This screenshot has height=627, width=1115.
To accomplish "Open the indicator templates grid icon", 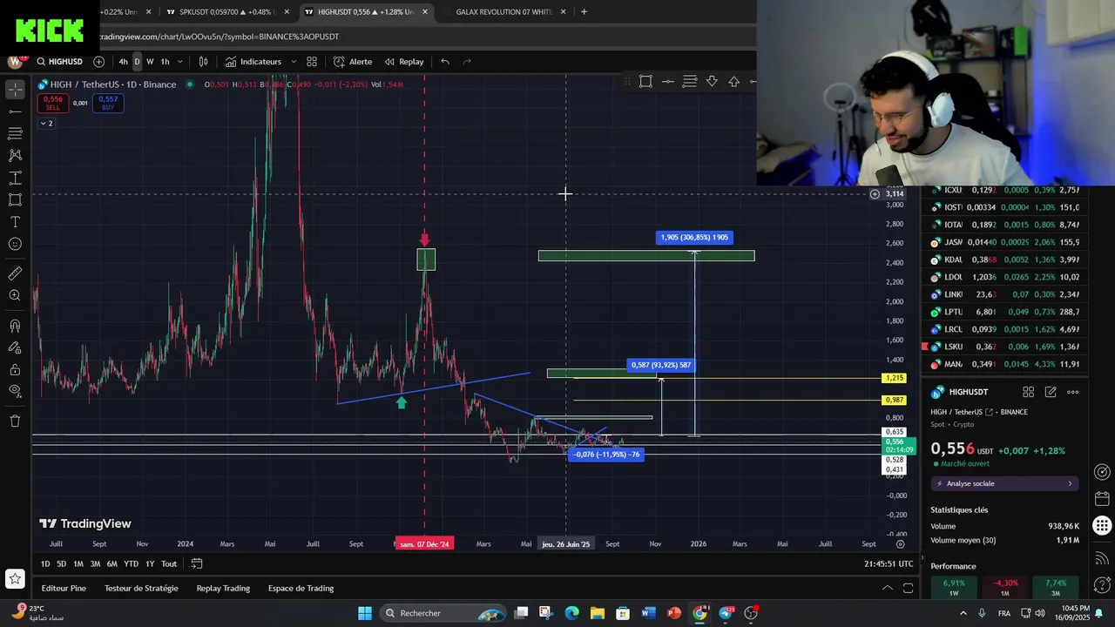I will click(x=312, y=62).
